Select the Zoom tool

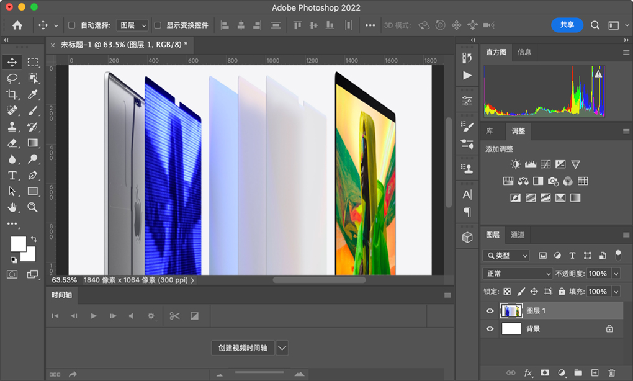tap(33, 207)
